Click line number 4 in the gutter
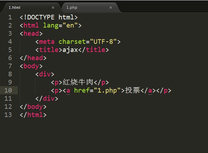The height and width of the screenshot is (153, 208). [10, 42]
